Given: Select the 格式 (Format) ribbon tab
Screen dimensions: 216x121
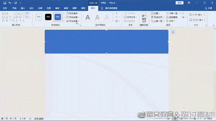Looking at the screenshot, I should coord(93,8).
